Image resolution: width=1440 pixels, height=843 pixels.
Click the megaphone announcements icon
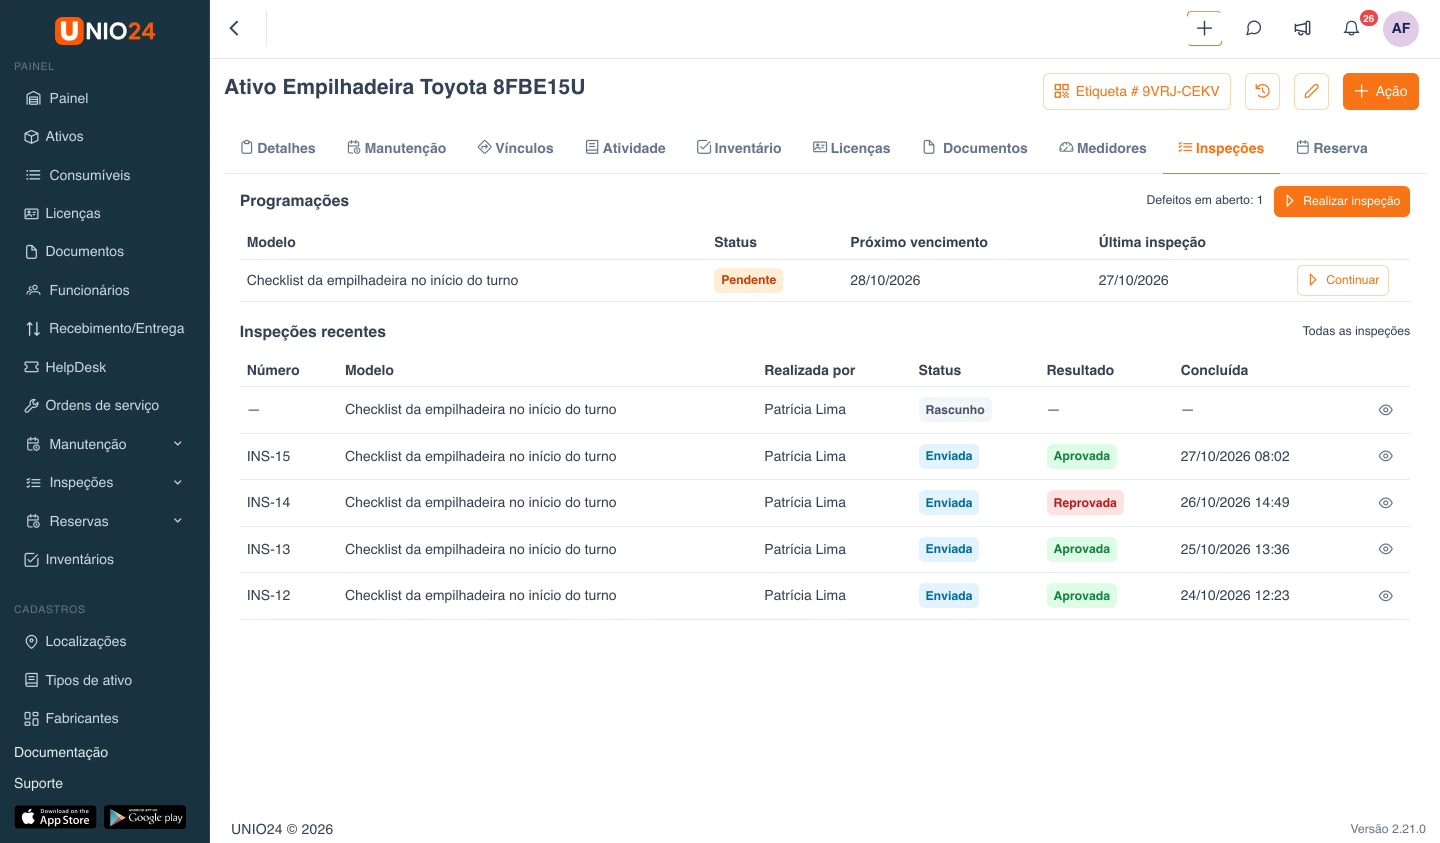(x=1302, y=28)
